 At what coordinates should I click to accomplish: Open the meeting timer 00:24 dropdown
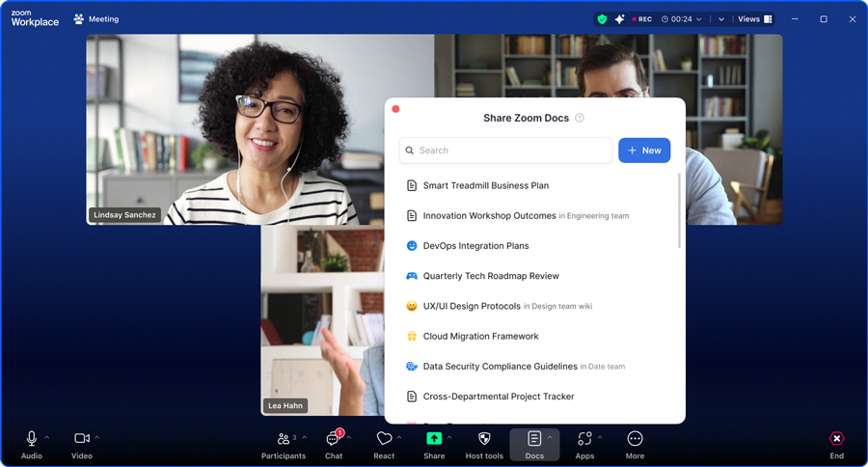click(682, 19)
